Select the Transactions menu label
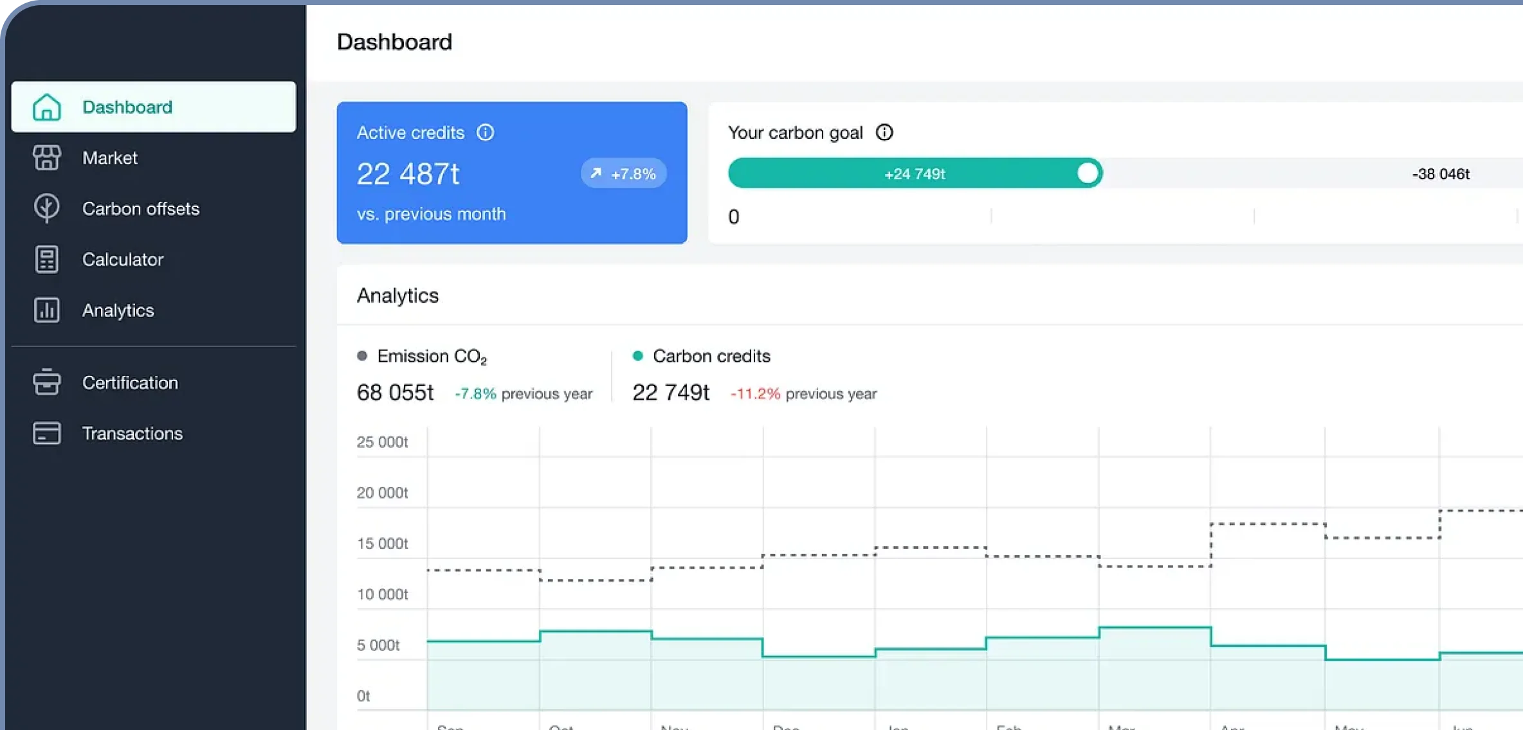Screen dimensions: 1523x730 point(132,434)
